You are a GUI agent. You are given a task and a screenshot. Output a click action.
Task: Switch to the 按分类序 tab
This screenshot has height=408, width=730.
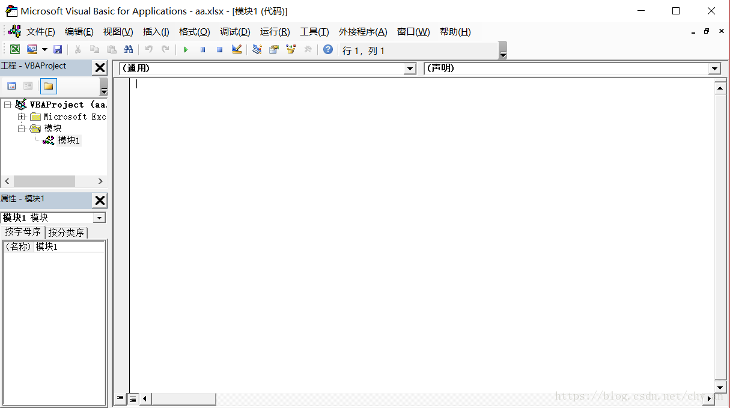67,233
